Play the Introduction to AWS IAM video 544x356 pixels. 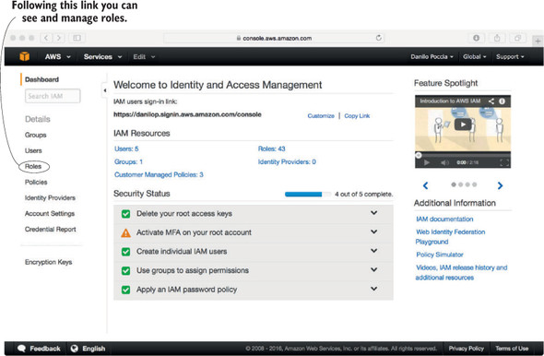coord(463,125)
